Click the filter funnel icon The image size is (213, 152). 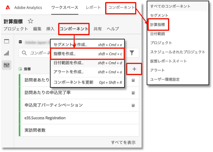point(132,53)
